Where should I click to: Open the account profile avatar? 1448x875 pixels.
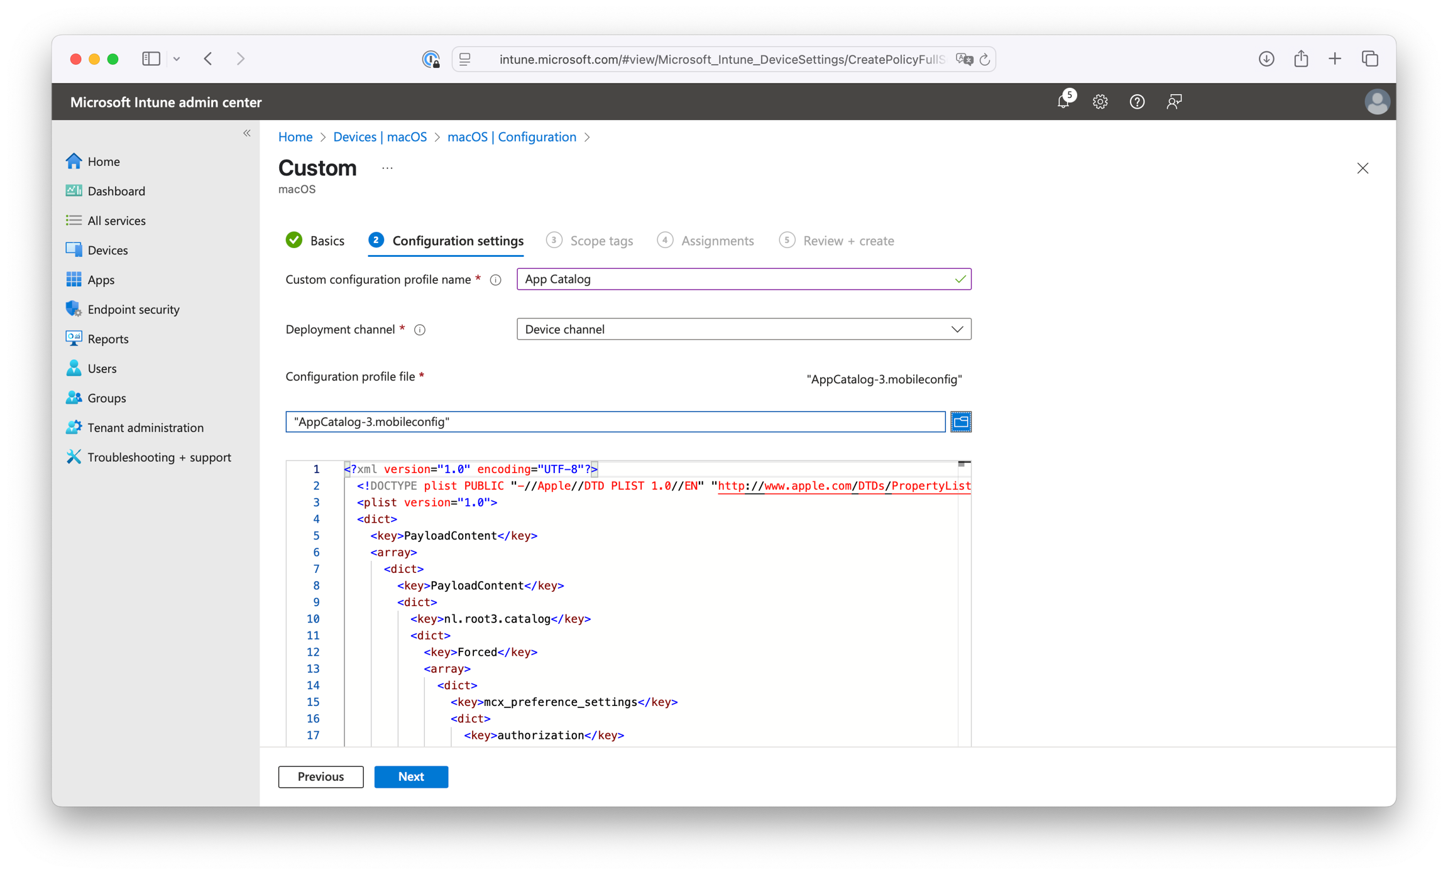pos(1376,102)
